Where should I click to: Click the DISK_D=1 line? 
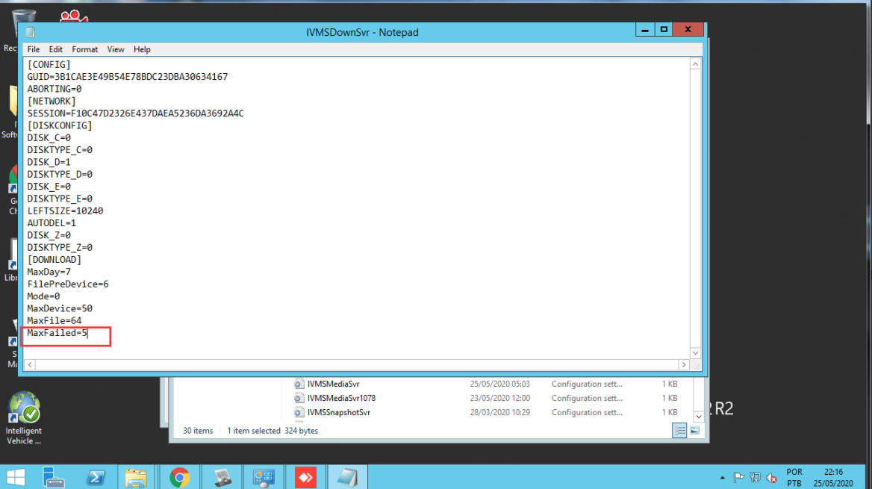(x=49, y=163)
